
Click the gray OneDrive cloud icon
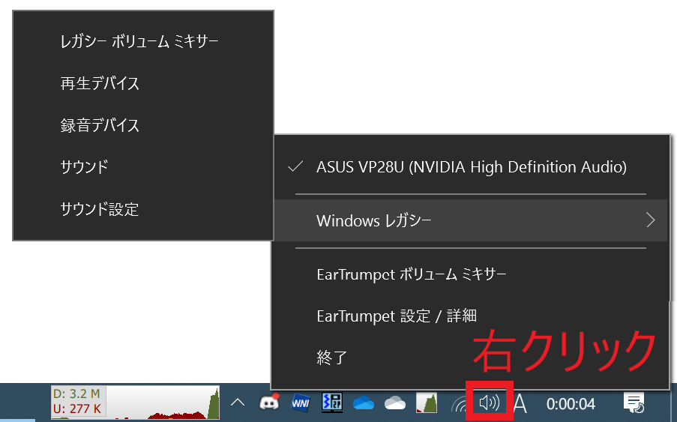click(x=395, y=403)
